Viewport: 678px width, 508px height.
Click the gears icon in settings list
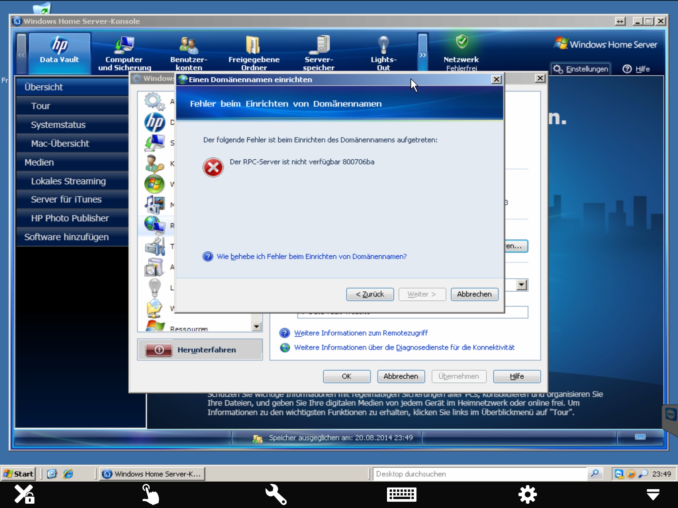[x=155, y=102]
